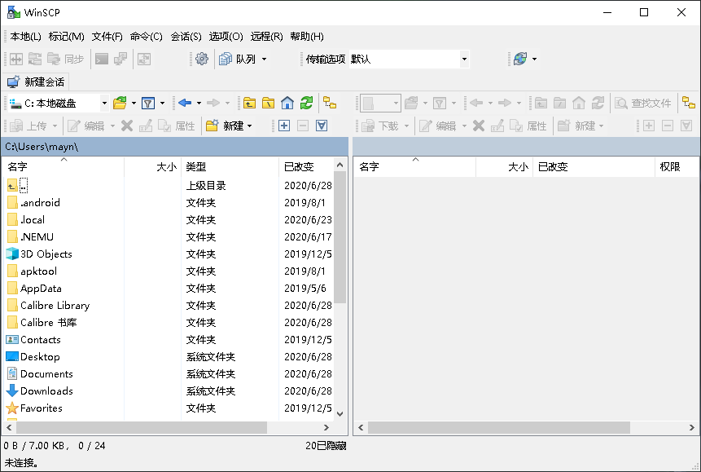Click the new session monitor icon
701x472 pixels.
[13, 82]
